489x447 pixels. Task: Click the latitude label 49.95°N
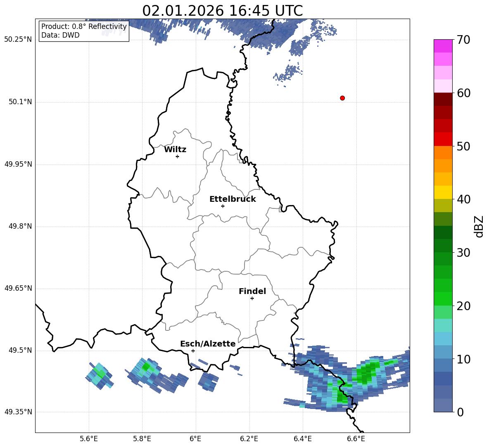[x=18, y=164]
